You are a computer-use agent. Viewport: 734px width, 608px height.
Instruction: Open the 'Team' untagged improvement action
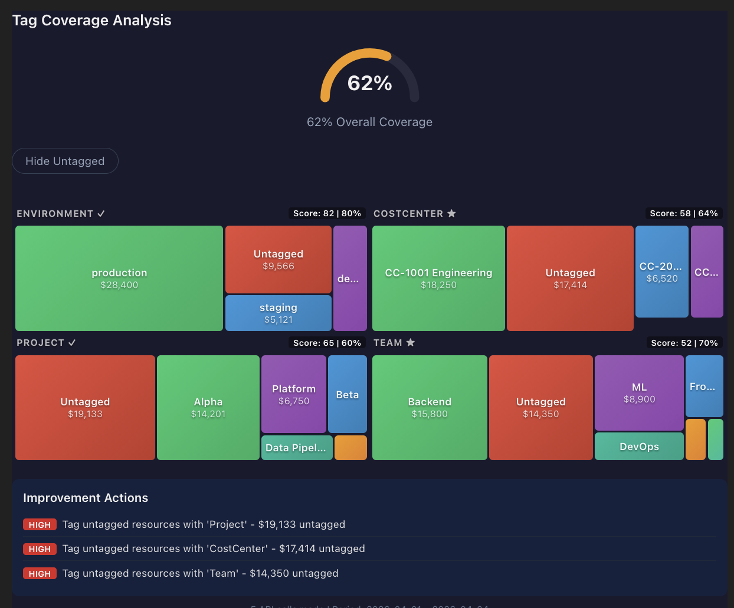(x=370, y=573)
